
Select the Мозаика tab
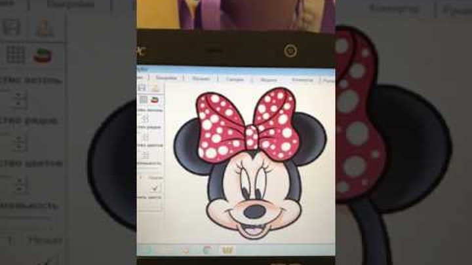201,79
